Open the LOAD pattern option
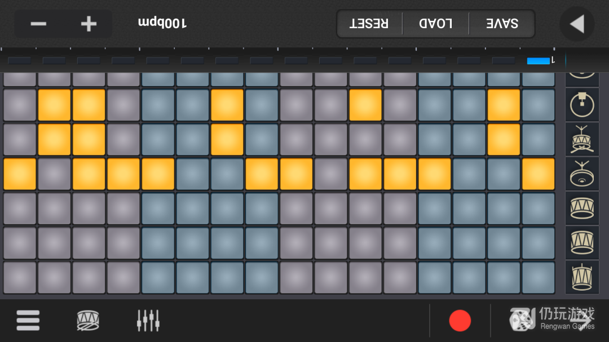The image size is (609, 342). point(436,24)
